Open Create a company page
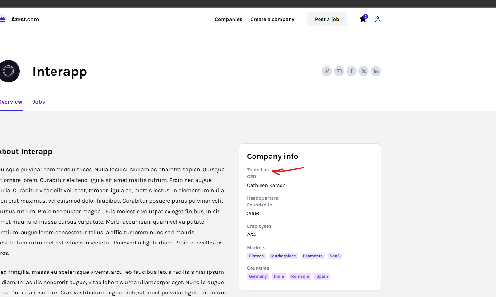Image resolution: width=496 pixels, height=297 pixels. click(272, 19)
